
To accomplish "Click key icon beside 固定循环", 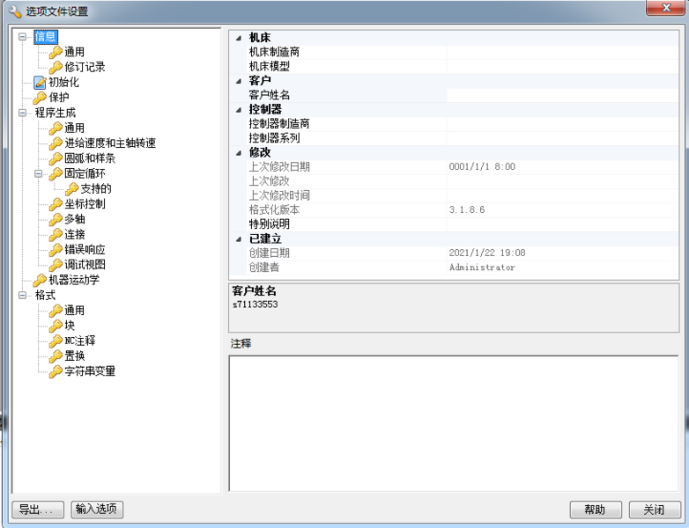I will click(x=56, y=174).
